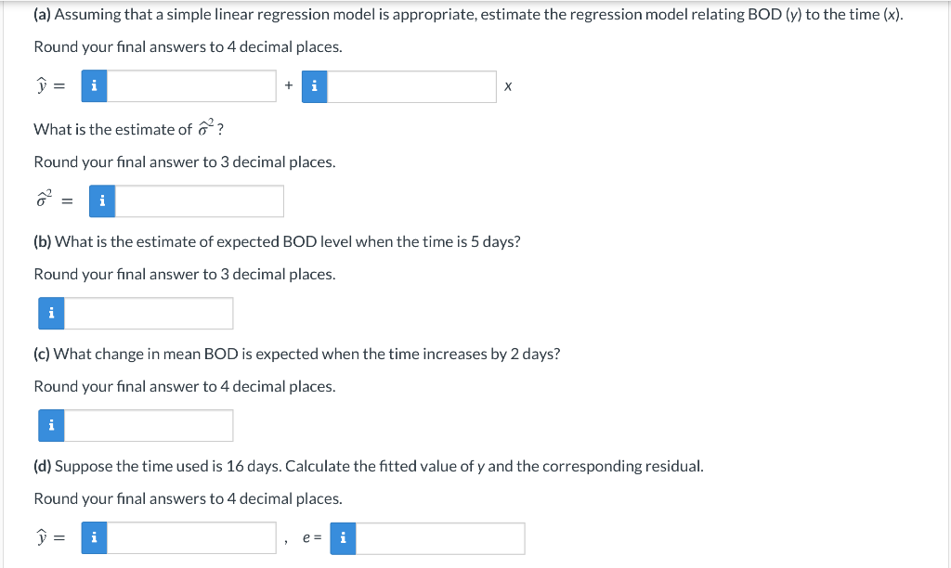Click the info icon beside the intercept input
951x568 pixels.
pos(93,85)
